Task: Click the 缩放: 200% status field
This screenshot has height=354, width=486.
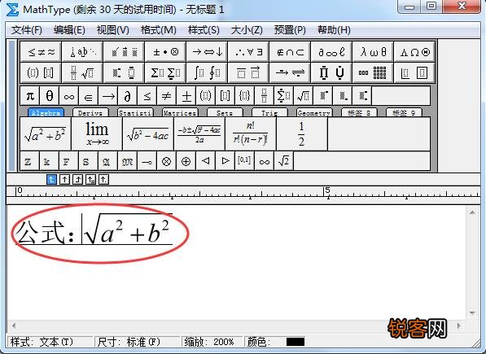Action: (212, 342)
